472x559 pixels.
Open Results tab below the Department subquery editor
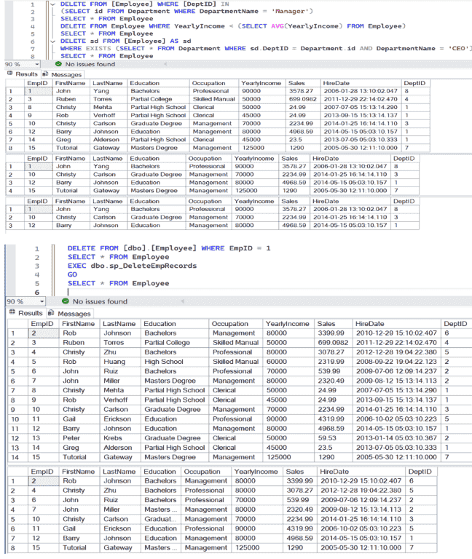[23, 74]
